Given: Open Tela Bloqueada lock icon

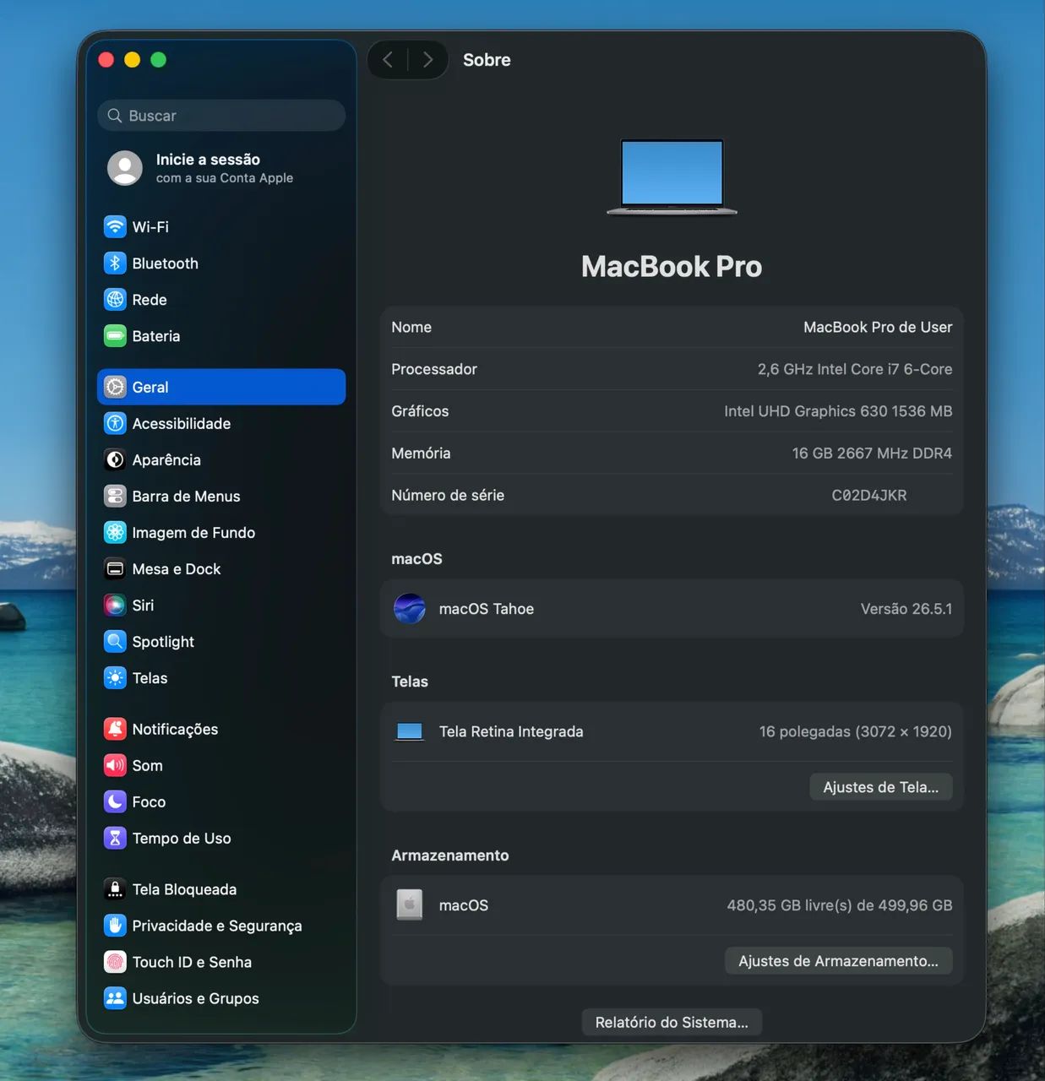Looking at the screenshot, I should tap(115, 888).
